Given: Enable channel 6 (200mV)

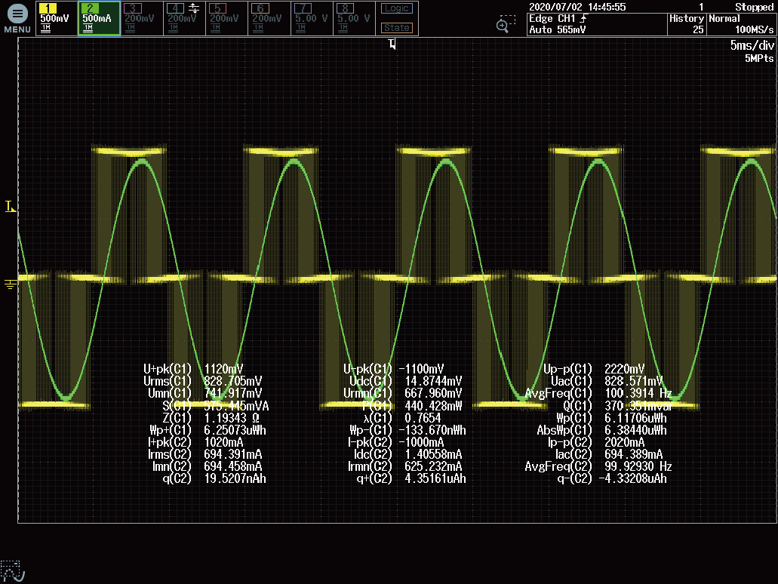Looking at the screenshot, I should tap(269, 18).
